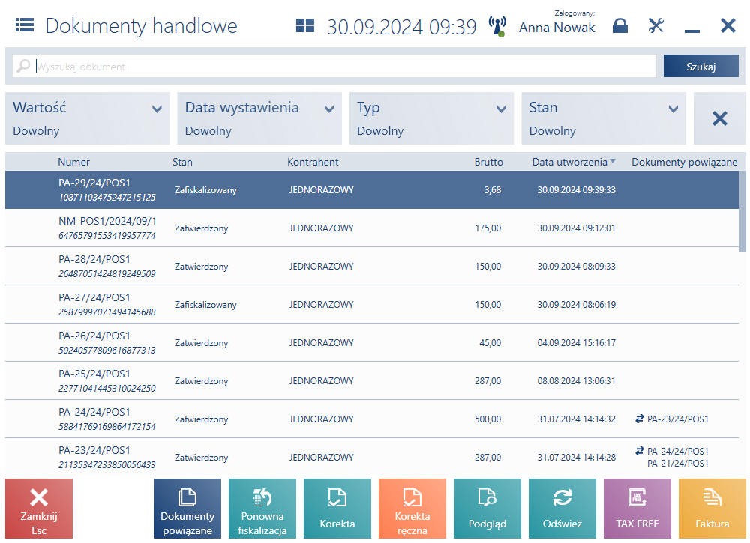Screen dimensions: 750x543
Task: Expand the Data wystawienia filter dropdown
Action: 259,118
